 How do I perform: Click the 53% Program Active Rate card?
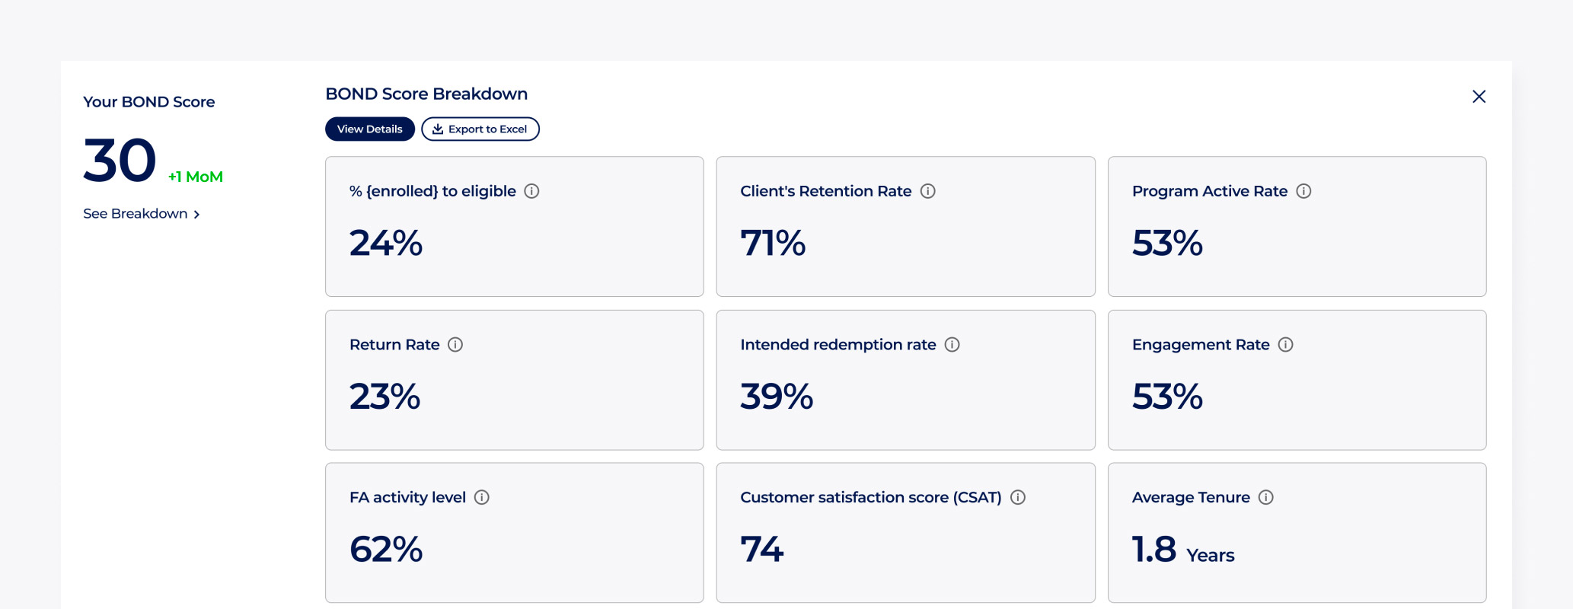coord(1297,226)
